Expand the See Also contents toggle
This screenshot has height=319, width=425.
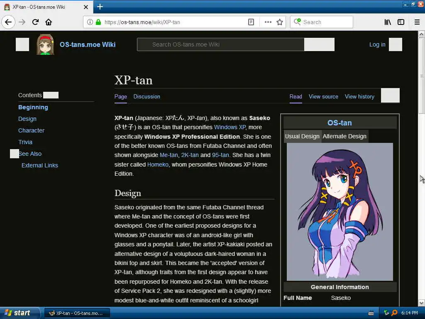click(x=15, y=154)
